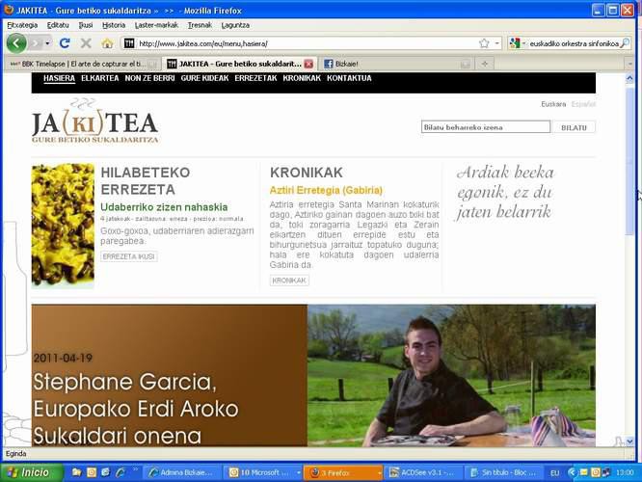Click HASIERA in the site navigation
The height and width of the screenshot is (482, 642).
pyautogui.click(x=59, y=78)
